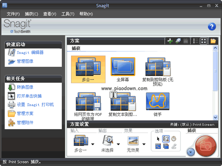The width and height of the screenshot is (222, 166).
Task: Expand the 输入 input dropdown arrow
Action: click(x=93, y=144)
